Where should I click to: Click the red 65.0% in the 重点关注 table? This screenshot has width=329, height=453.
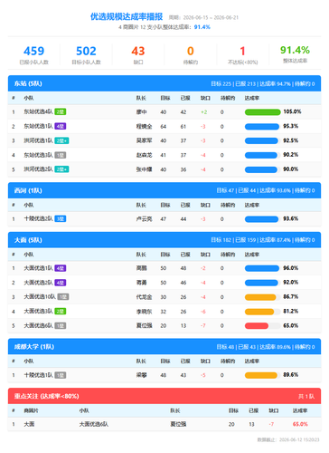300,425
